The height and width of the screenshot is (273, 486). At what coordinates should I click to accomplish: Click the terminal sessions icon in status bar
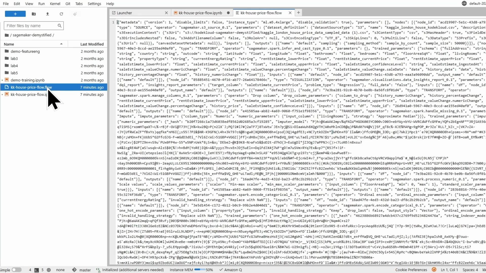pyautogui.click(x=36, y=270)
